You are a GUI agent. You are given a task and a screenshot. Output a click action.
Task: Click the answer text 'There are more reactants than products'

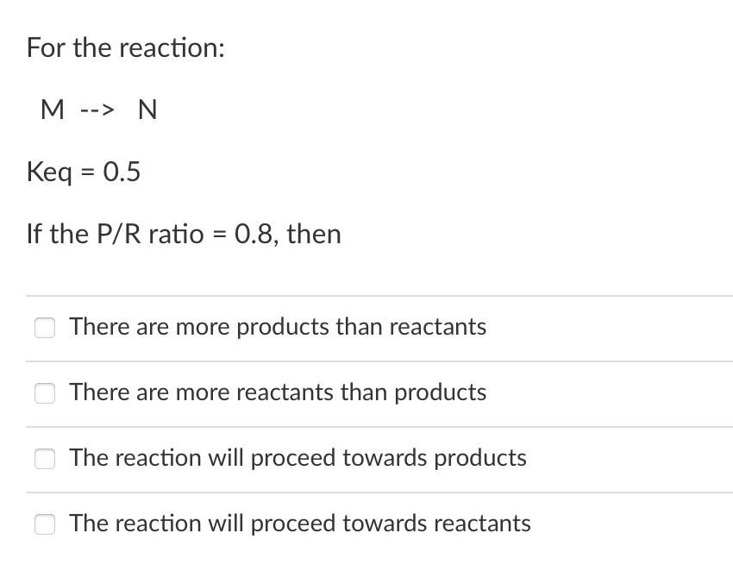[x=278, y=393]
